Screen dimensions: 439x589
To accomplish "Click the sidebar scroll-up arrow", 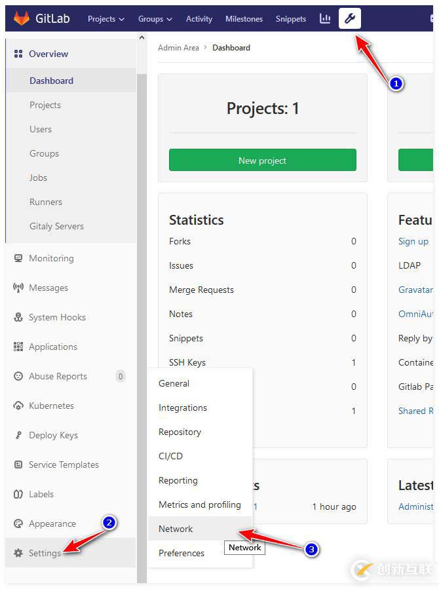I will [x=142, y=37].
